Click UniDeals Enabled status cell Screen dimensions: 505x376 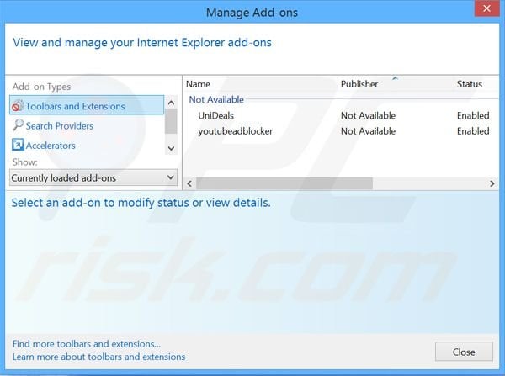coord(473,115)
